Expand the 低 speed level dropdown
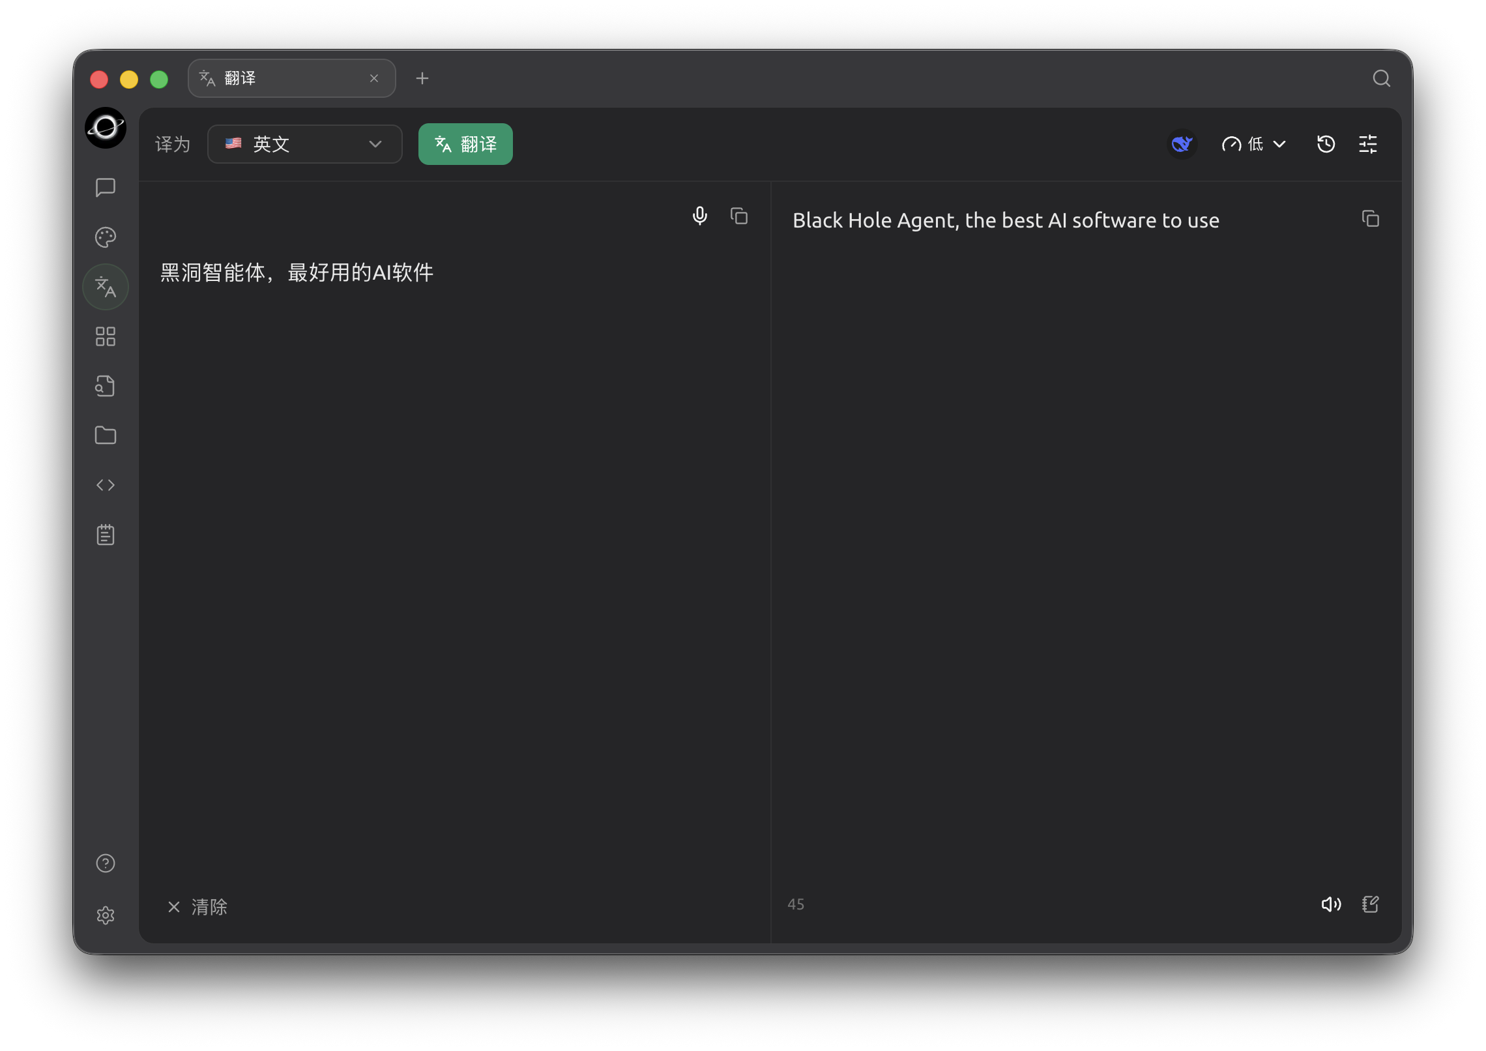 (x=1253, y=144)
